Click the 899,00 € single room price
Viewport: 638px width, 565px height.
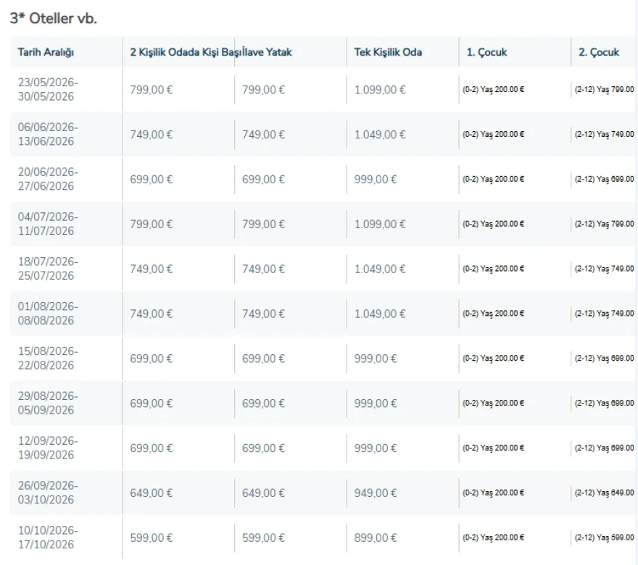[376, 538]
